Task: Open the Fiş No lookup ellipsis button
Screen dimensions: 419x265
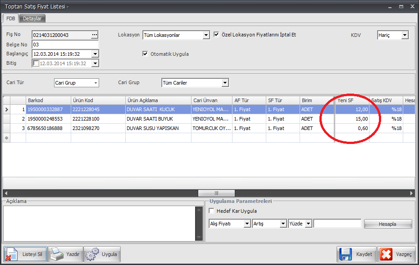Action: [x=94, y=35]
